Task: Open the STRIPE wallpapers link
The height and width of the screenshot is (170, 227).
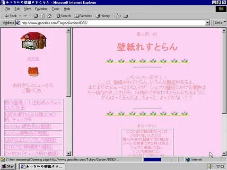Action: coord(29,147)
